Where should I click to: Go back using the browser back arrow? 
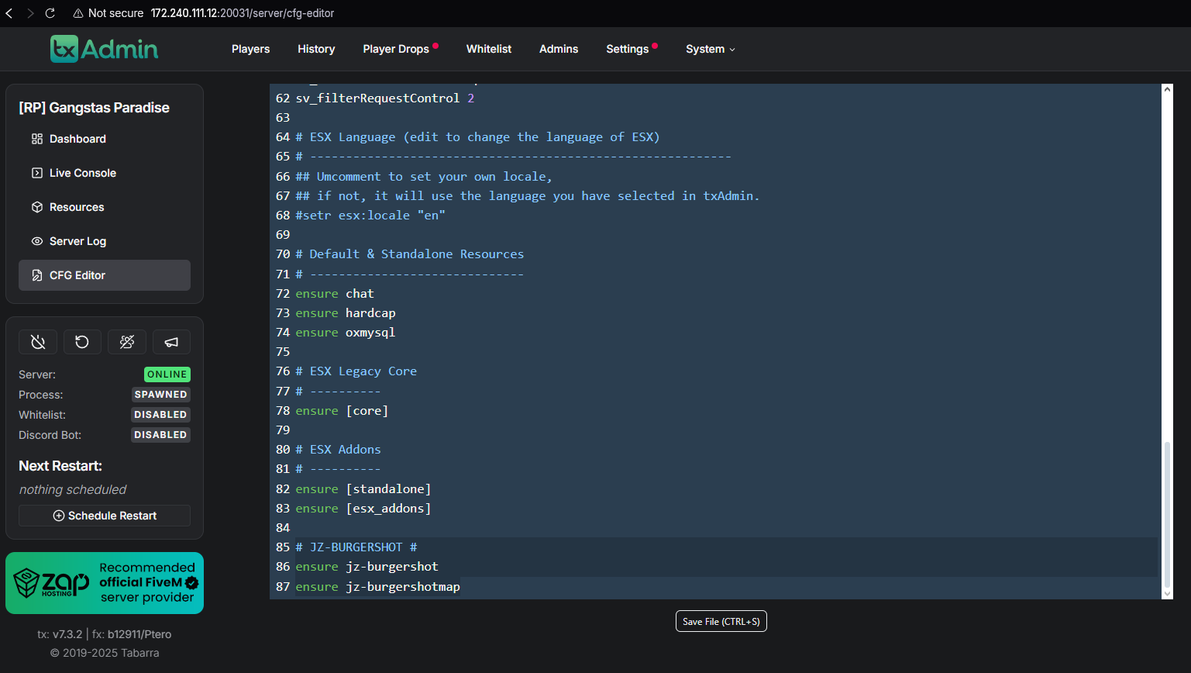point(9,13)
